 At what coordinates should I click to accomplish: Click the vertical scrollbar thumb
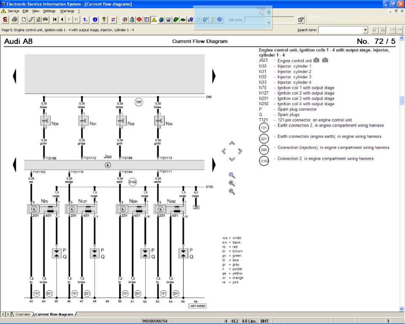(x=402, y=100)
